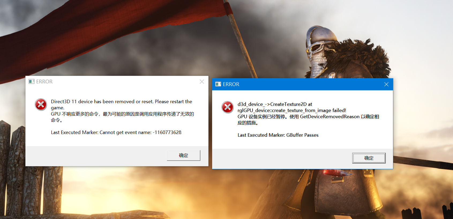Close the blue-titled ERROR dialog window
Screen dimensions: 453x219
coord(386,84)
